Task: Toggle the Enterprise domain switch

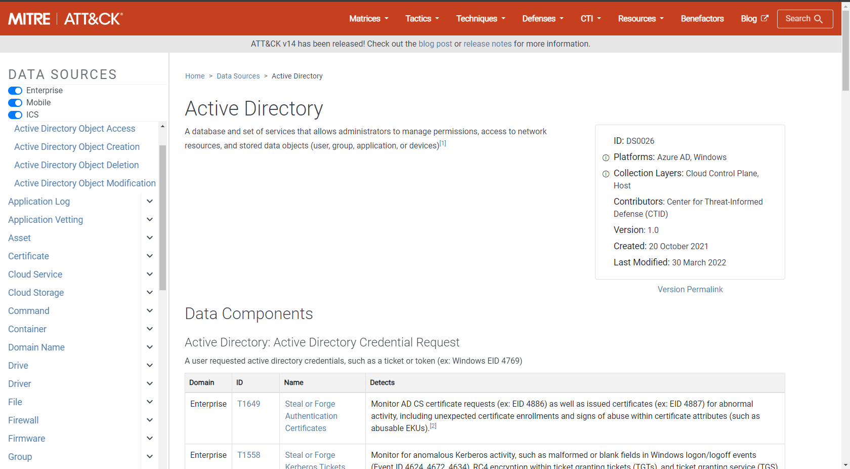Action: (15, 91)
